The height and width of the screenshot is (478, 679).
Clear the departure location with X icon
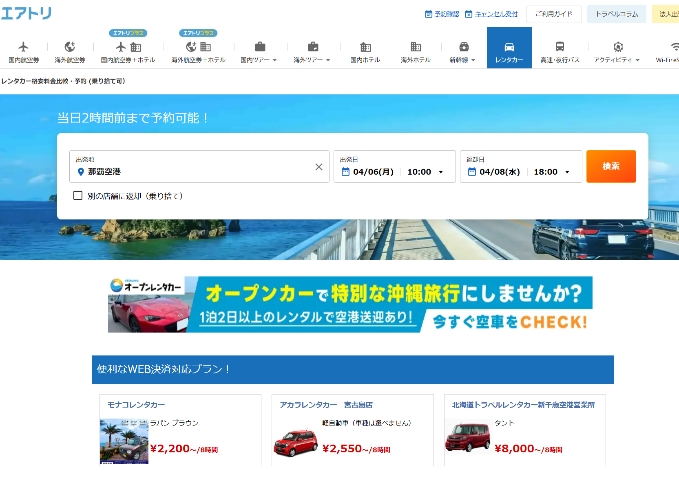319,167
